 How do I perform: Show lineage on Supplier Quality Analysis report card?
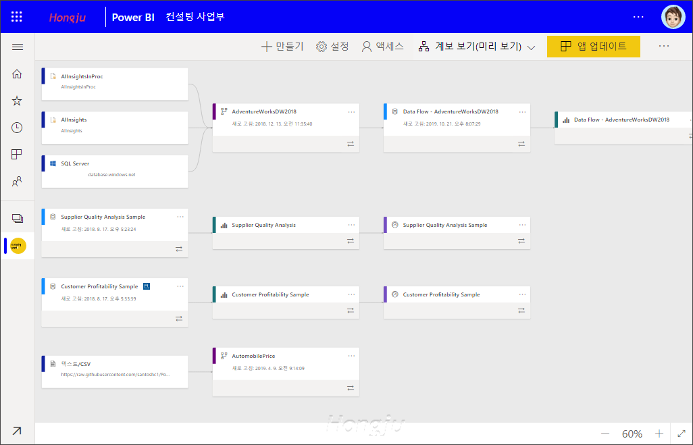tap(351, 241)
